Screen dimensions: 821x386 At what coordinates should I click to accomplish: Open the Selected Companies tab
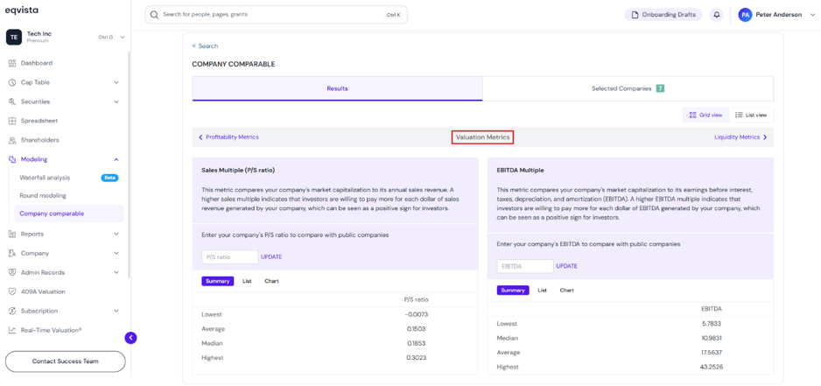(628, 88)
